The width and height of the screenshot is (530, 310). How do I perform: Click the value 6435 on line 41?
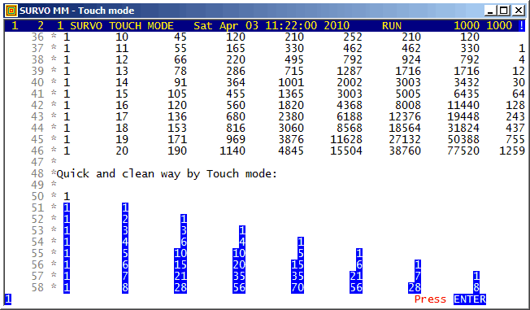point(467,94)
